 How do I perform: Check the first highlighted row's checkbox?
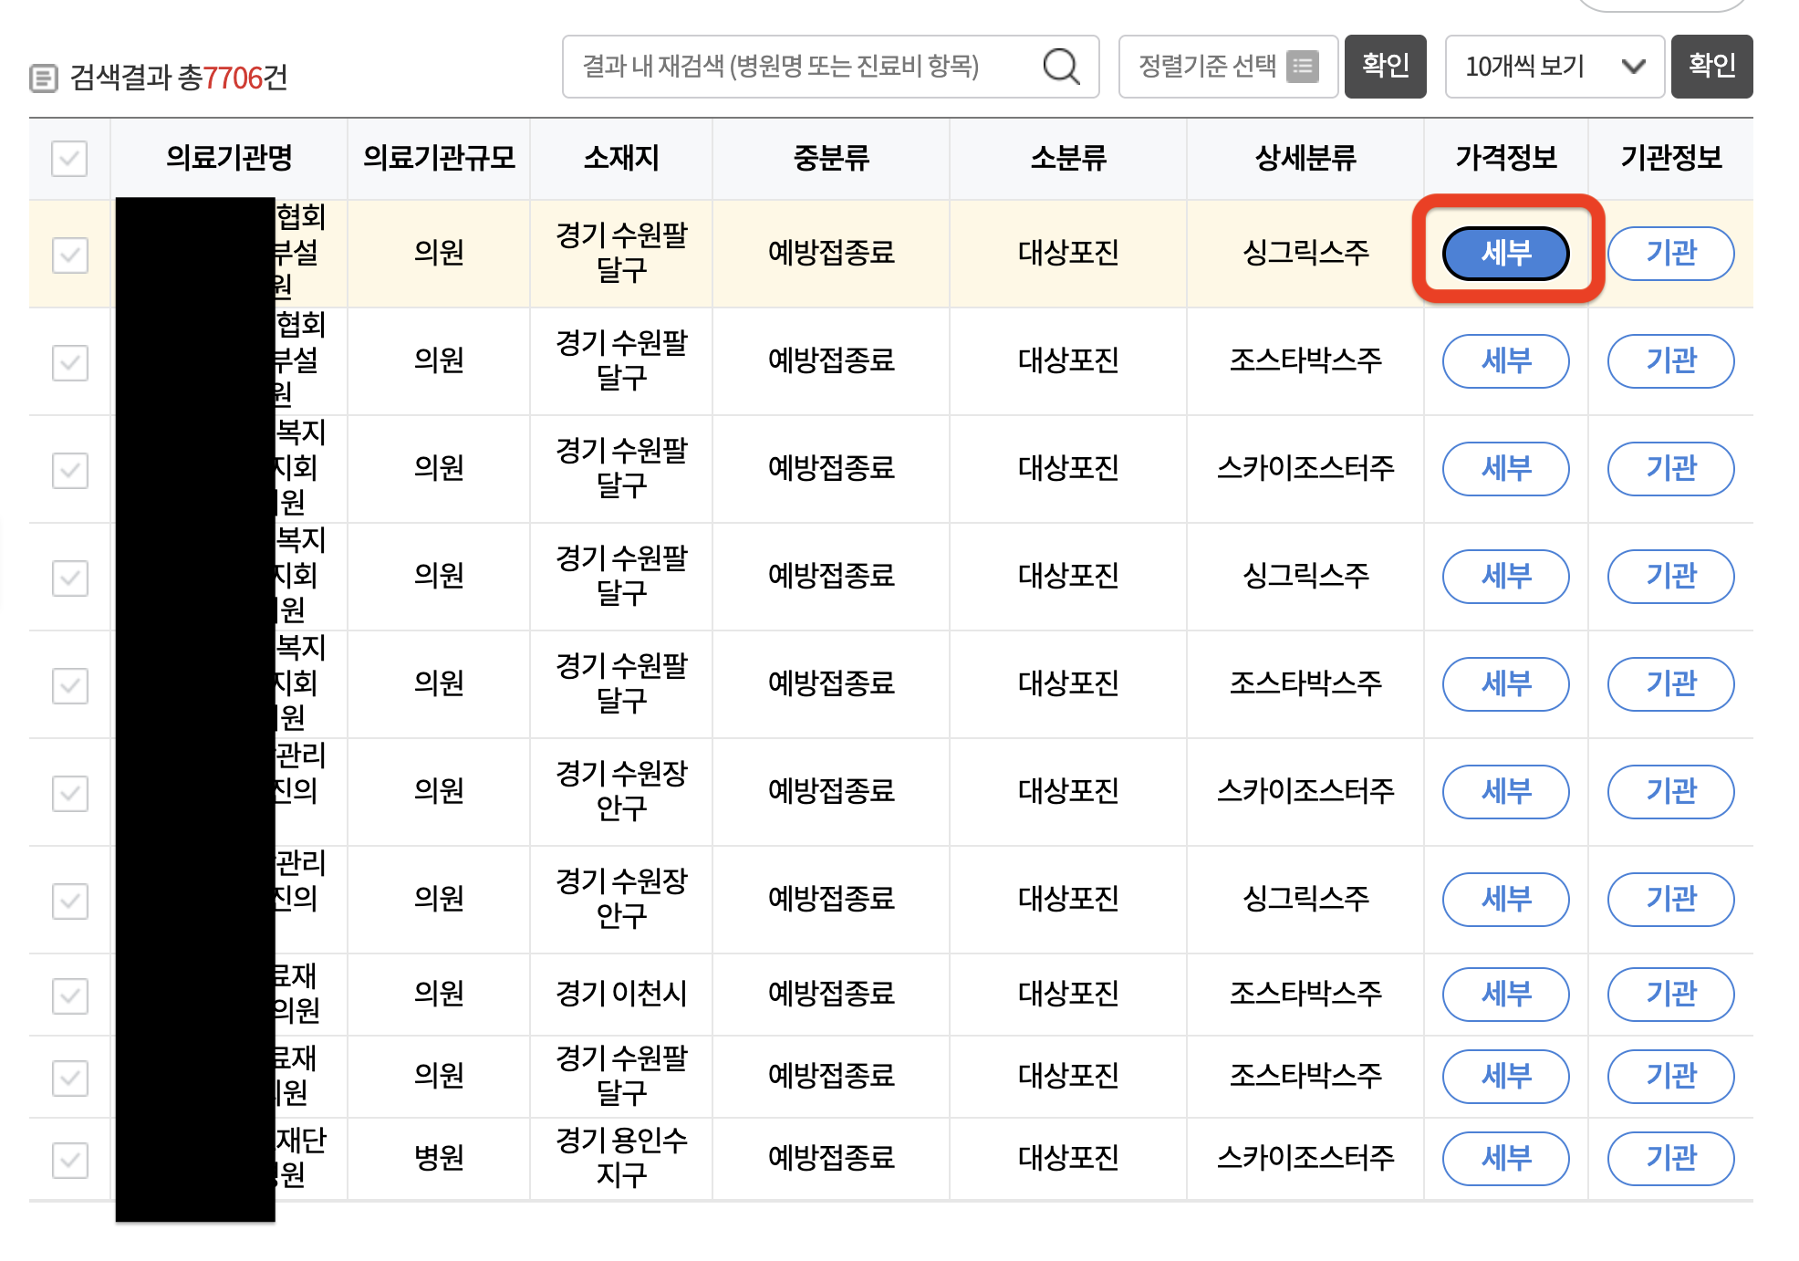pyautogui.click(x=68, y=253)
